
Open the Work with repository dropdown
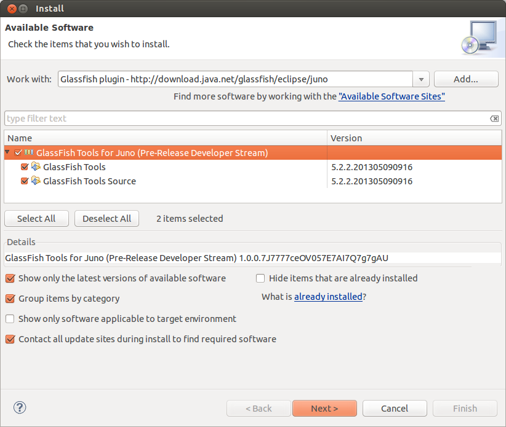tap(420, 79)
